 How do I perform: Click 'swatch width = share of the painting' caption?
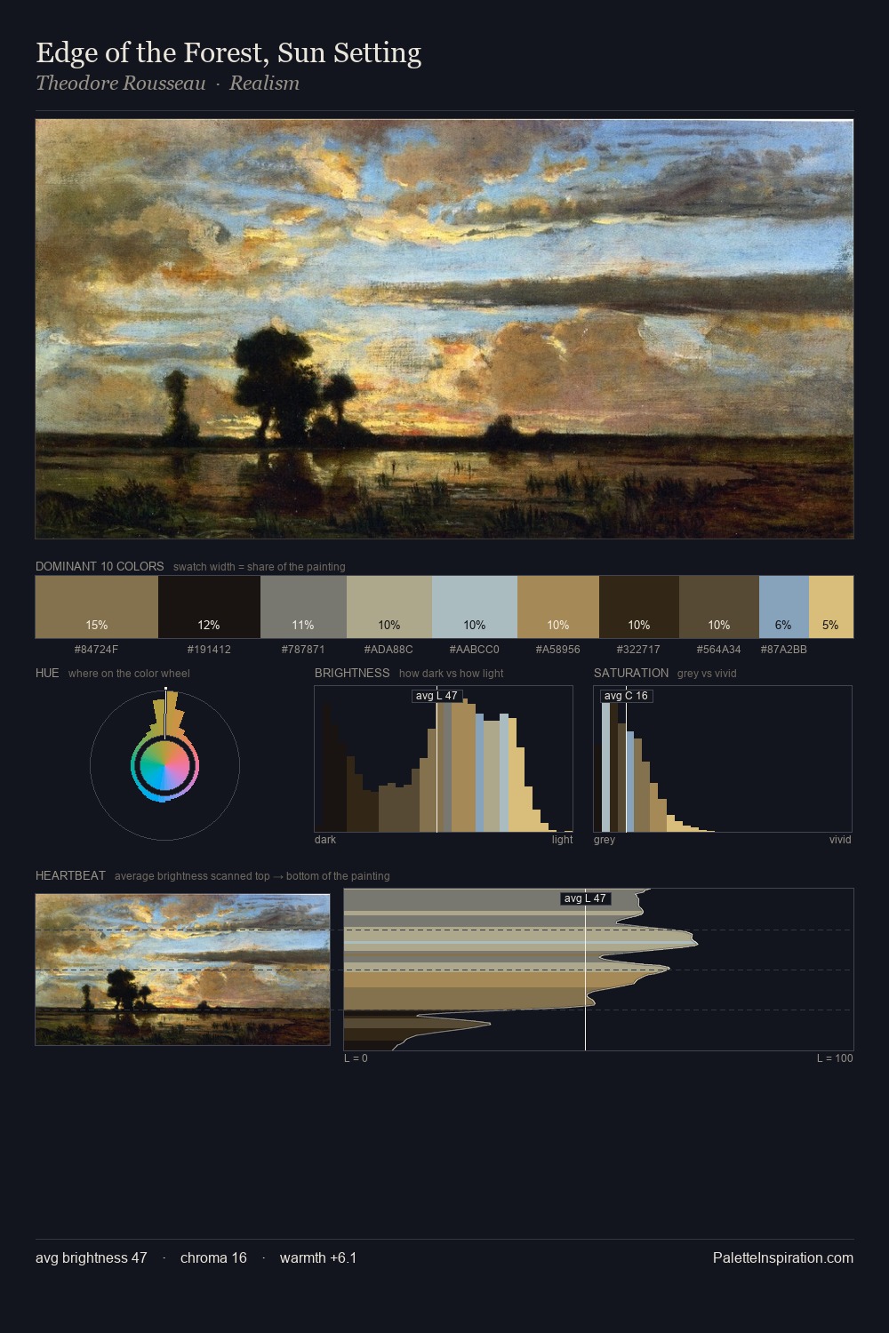click(x=260, y=567)
